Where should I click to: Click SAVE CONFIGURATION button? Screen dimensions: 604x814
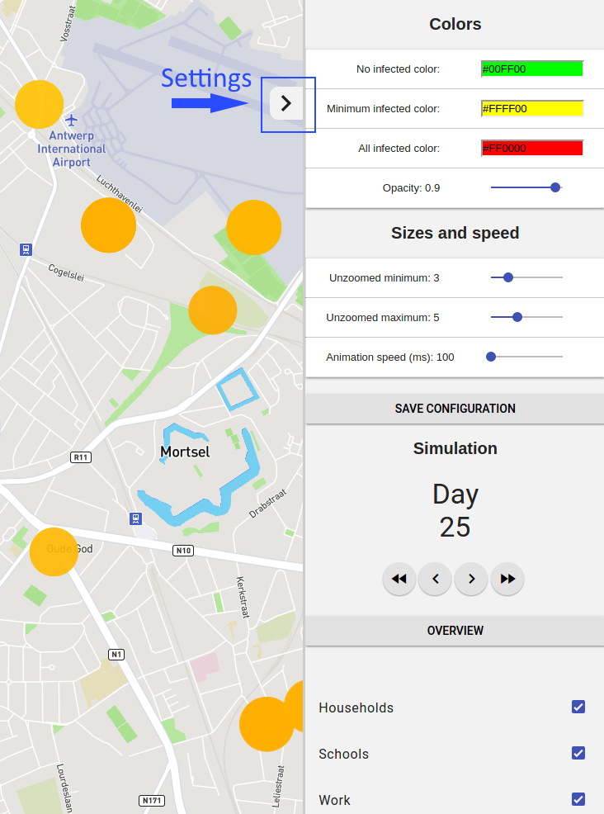pos(455,409)
